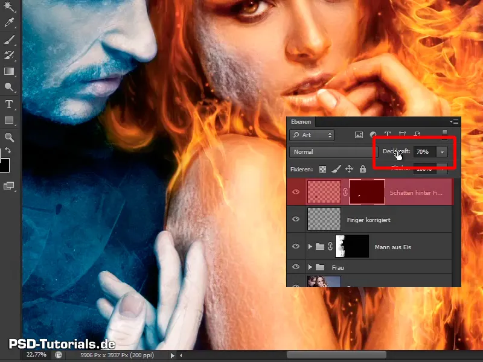
Task: Click the 22,77% zoom level field
Action: point(36,355)
